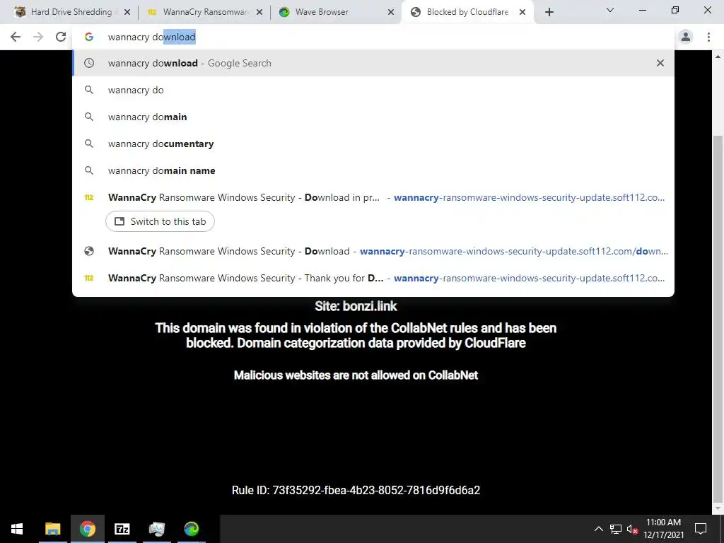
Task: Click taskbar icon right of 7-Zip
Action: click(156, 529)
